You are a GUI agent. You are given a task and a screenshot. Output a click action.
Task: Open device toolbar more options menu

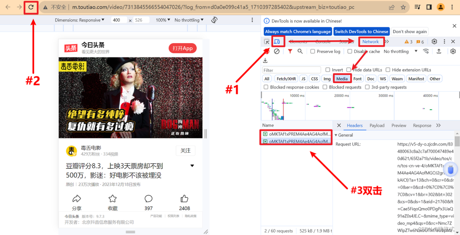coord(252,20)
